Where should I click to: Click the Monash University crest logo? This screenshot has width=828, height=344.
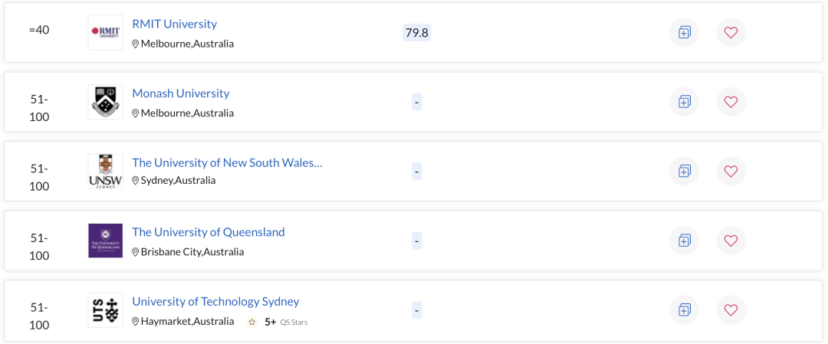(x=106, y=102)
